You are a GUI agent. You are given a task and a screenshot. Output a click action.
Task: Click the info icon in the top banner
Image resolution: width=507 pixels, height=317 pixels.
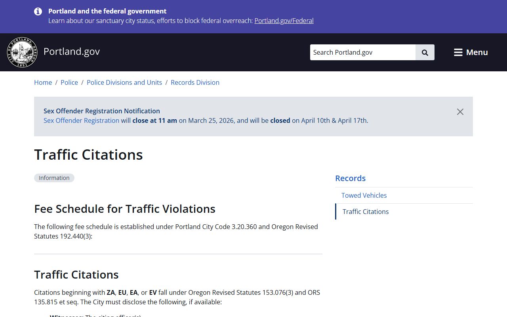38,11
